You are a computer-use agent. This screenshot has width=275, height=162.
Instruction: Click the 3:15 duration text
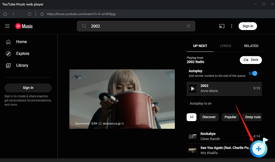pos(256,88)
